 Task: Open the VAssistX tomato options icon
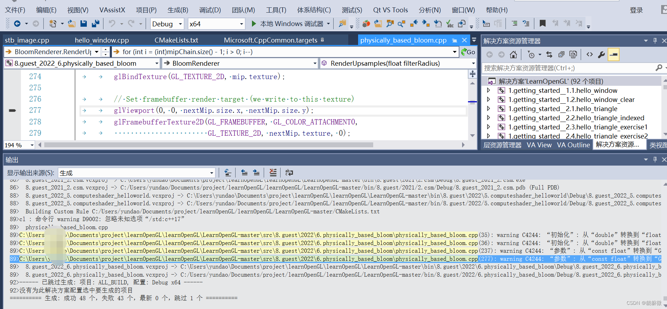[x=366, y=24]
